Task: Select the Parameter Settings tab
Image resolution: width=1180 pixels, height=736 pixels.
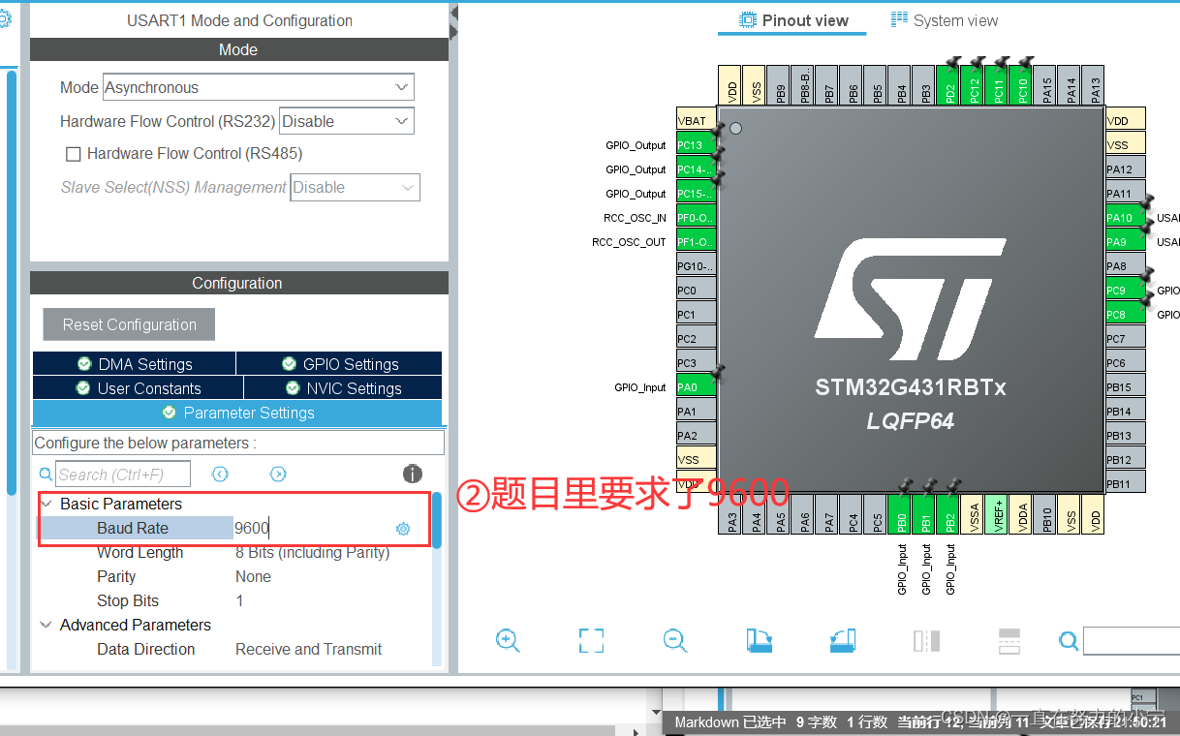Action: point(237,413)
